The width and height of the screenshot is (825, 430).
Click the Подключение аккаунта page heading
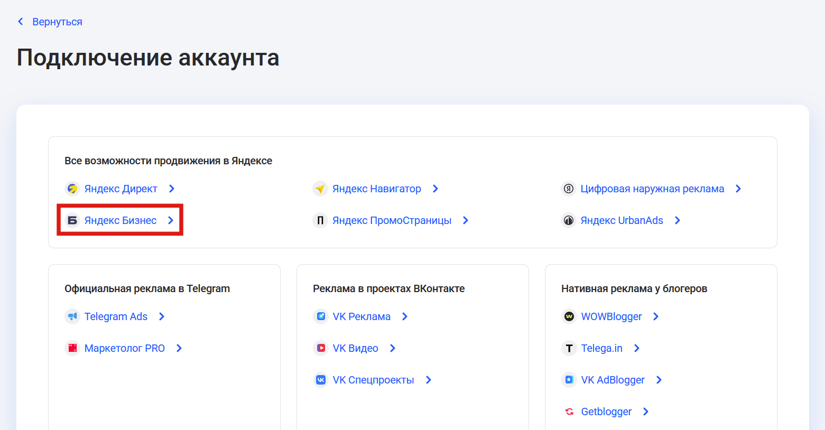pyautogui.click(x=148, y=58)
